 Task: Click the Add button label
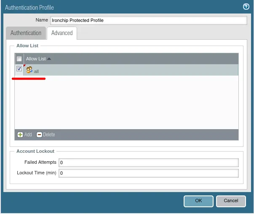pyautogui.click(x=28, y=135)
